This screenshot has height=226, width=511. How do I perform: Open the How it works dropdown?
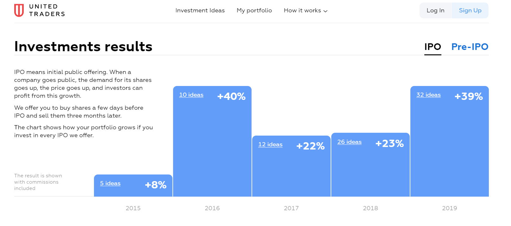[302, 10]
